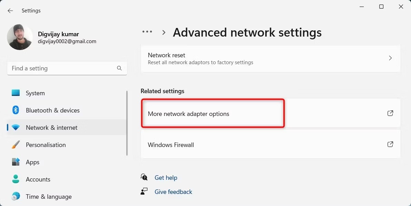Click the Apps icon in sidebar
Image resolution: width=411 pixels, height=206 pixels.
pos(16,162)
